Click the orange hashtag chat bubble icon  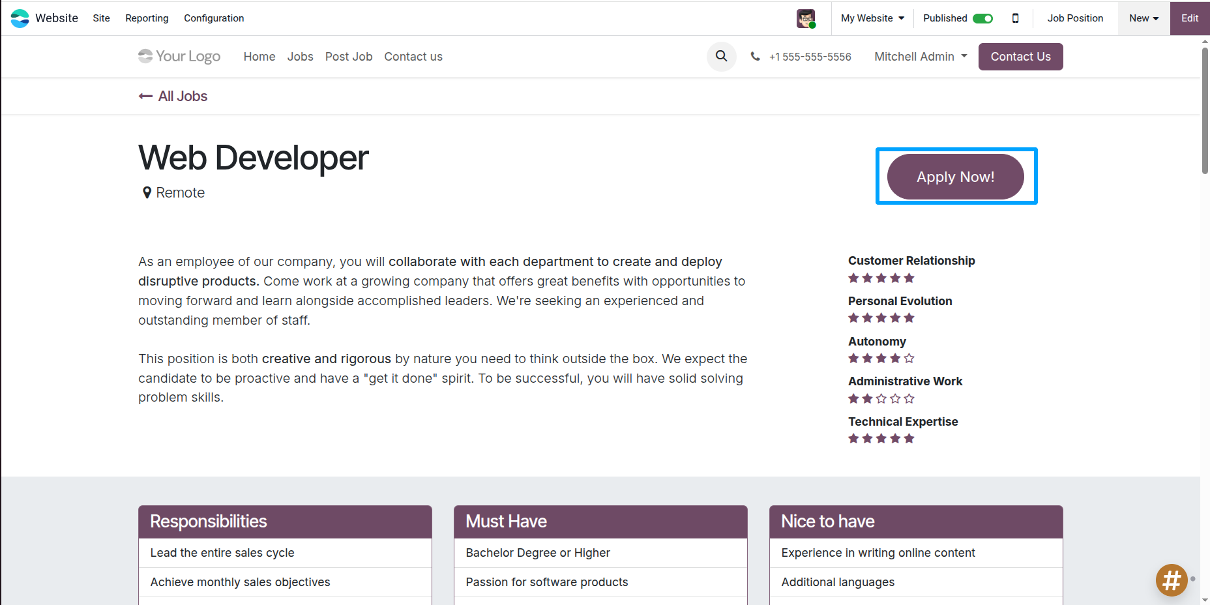click(1171, 580)
